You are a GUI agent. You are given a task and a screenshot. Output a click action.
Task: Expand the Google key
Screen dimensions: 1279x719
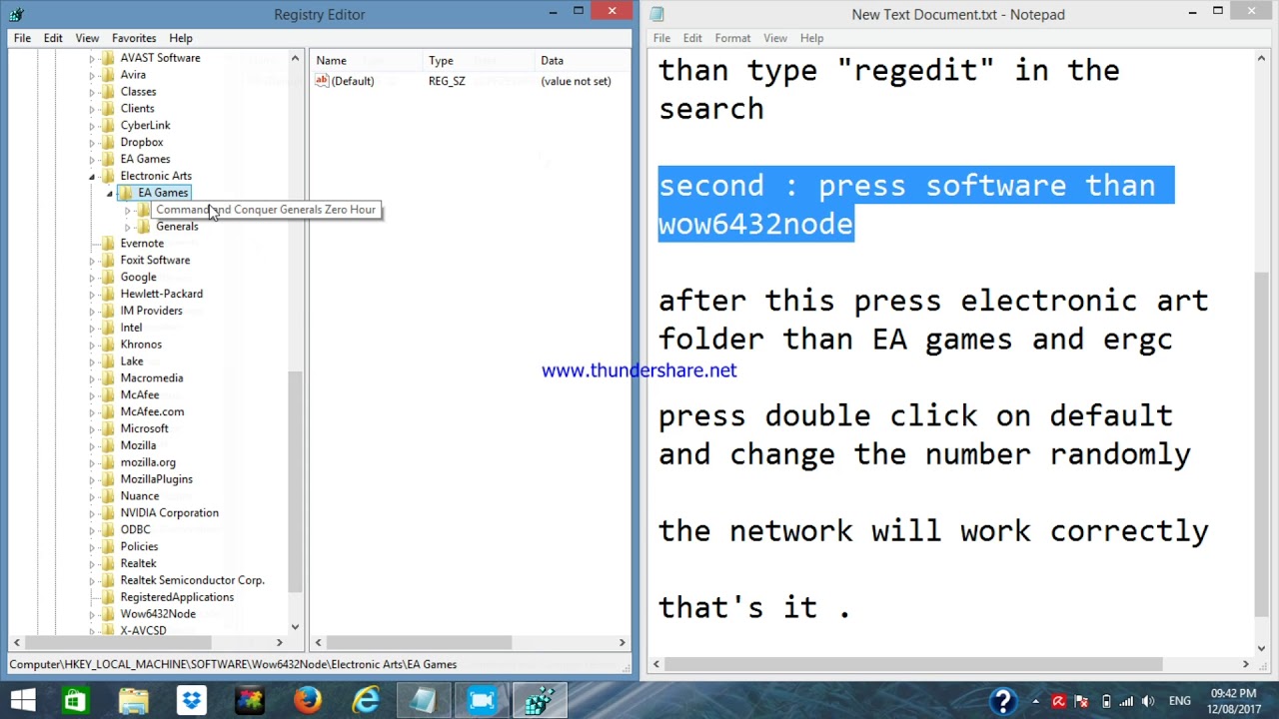point(92,278)
